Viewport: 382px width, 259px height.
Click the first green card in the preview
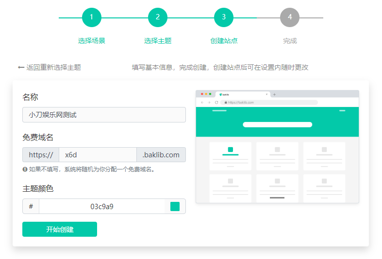(231, 155)
